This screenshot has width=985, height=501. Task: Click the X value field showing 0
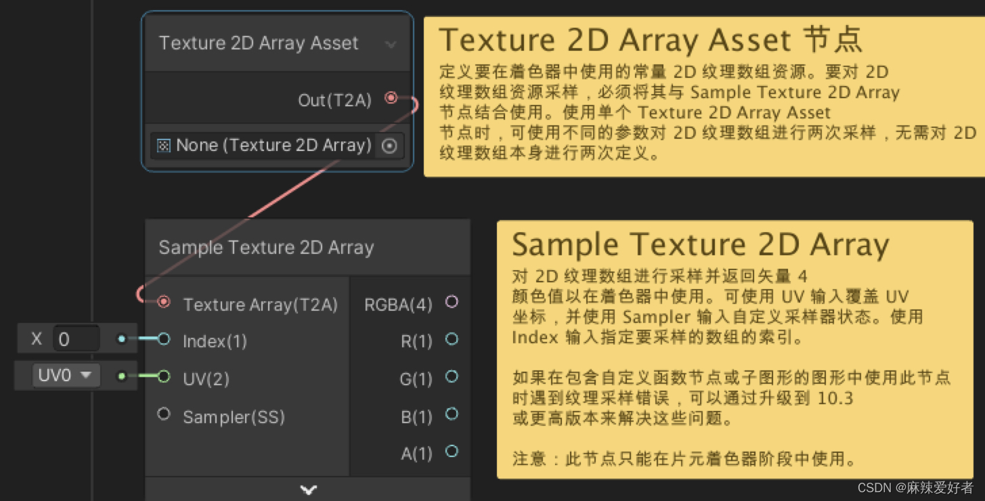[76, 339]
